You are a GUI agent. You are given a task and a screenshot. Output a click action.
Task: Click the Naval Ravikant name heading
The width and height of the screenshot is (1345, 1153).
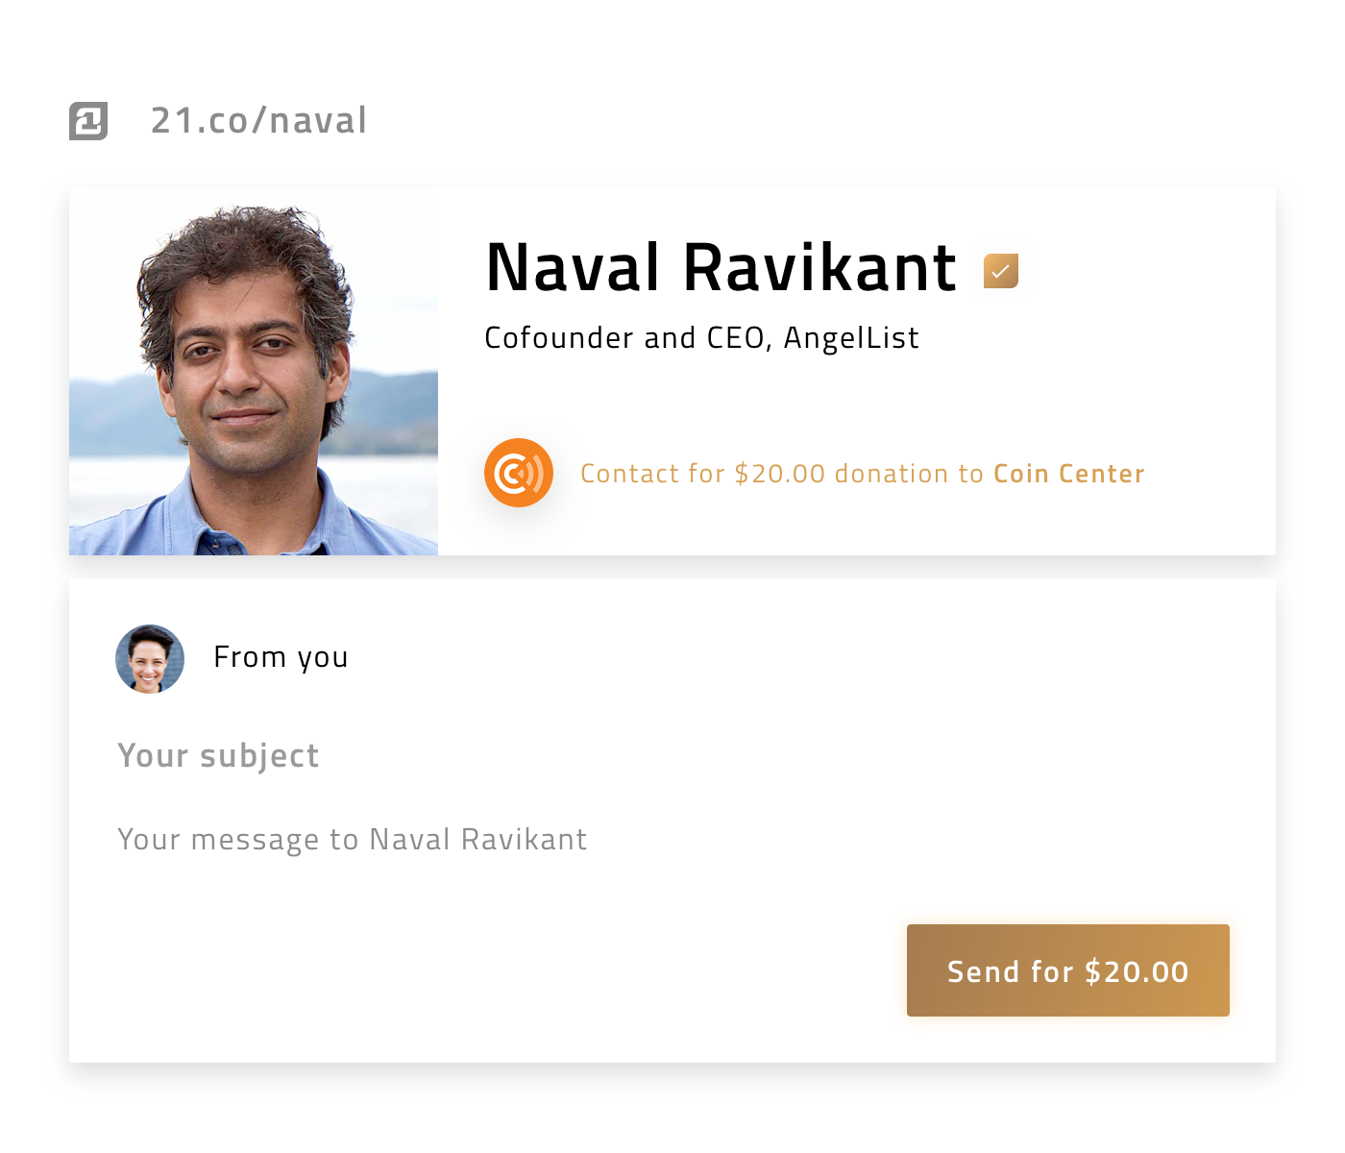(721, 267)
